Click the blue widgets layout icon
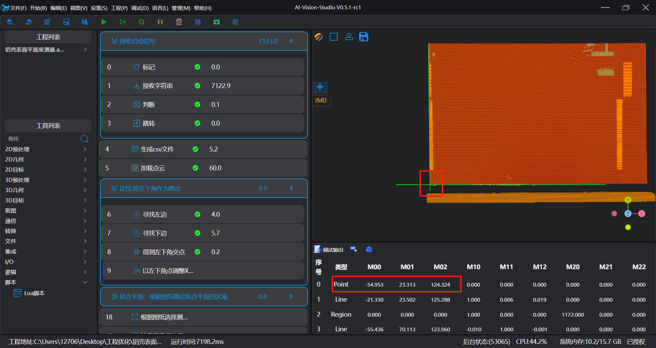656x348 pixels. click(x=198, y=22)
